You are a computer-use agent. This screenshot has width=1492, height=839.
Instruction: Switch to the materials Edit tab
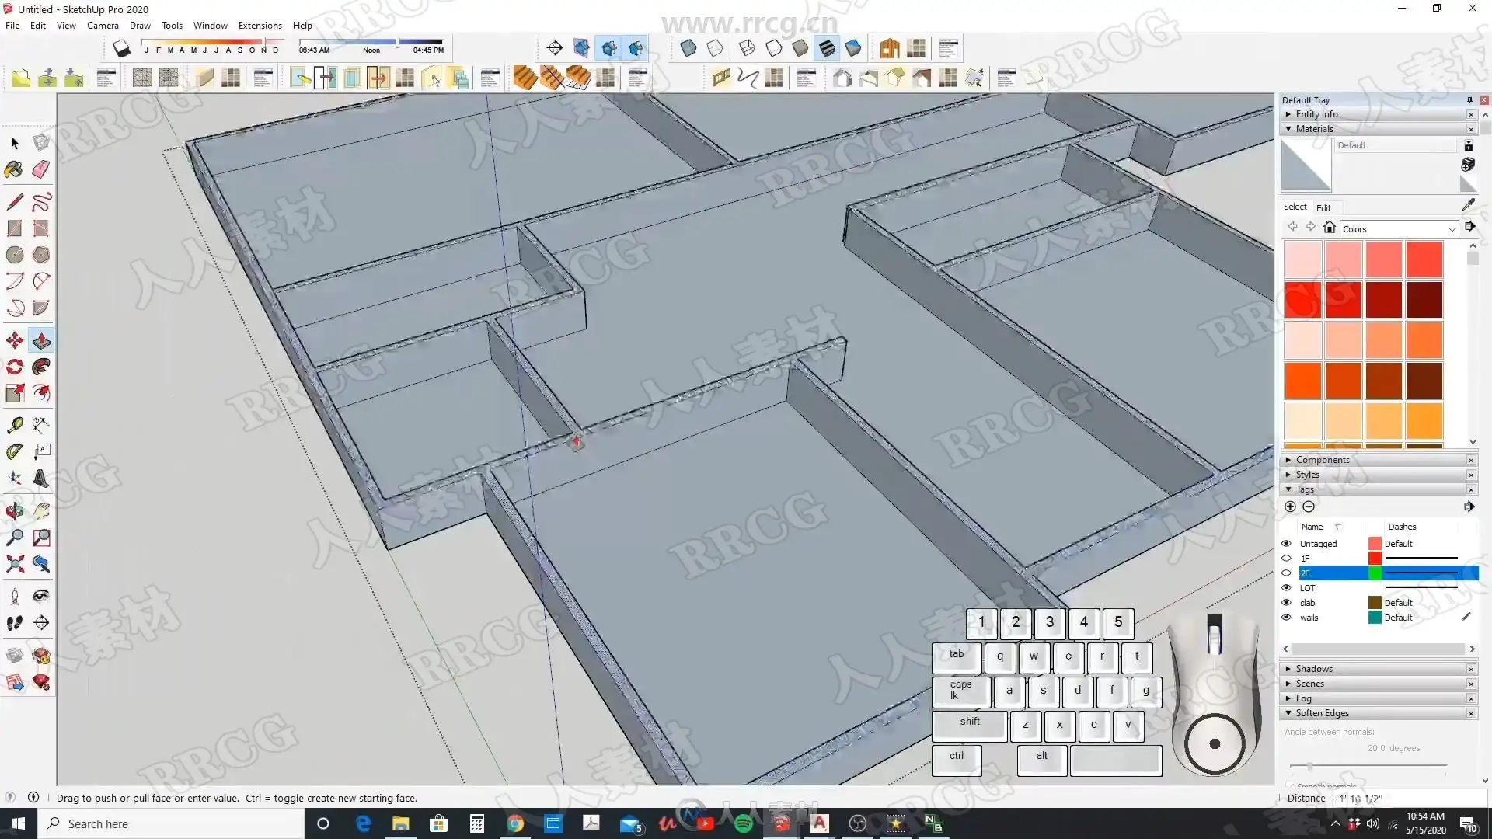[1323, 207]
